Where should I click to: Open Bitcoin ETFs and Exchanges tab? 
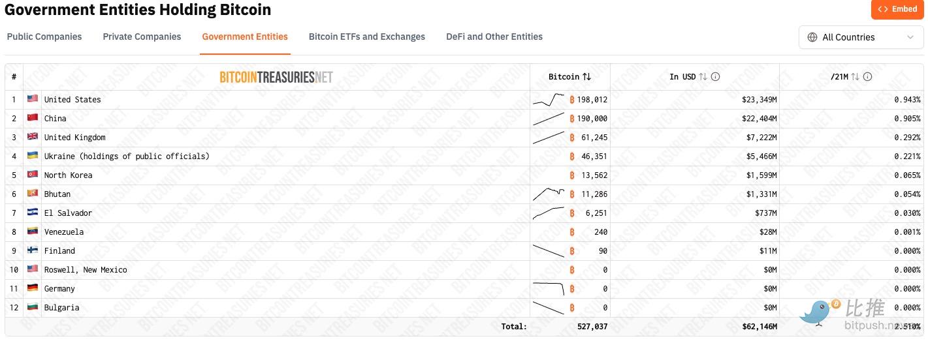(x=366, y=37)
